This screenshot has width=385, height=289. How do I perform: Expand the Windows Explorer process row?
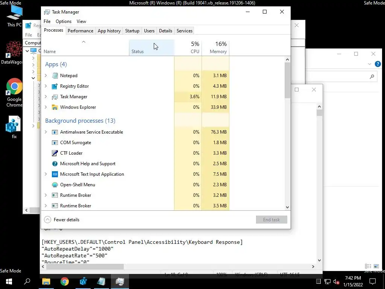(x=45, y=107)
